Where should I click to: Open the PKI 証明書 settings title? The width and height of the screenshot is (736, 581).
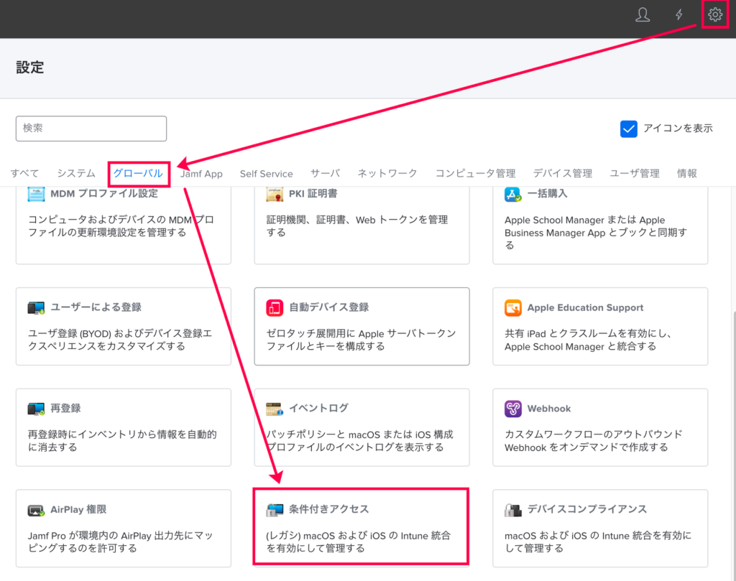coord(313,194)
